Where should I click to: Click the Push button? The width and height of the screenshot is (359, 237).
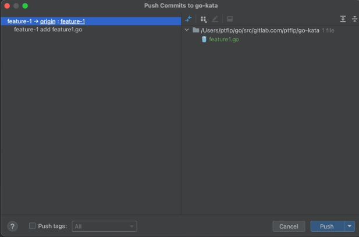(326, 226)
